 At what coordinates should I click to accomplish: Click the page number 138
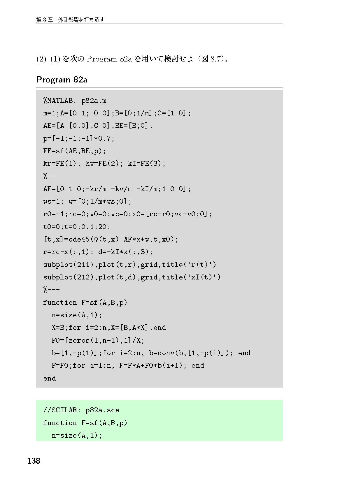[34, 461]
